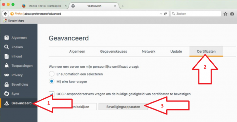Open Beveiliging preferences in sidebar
Screen dimensions: 237x122
[x=19, y=84]
